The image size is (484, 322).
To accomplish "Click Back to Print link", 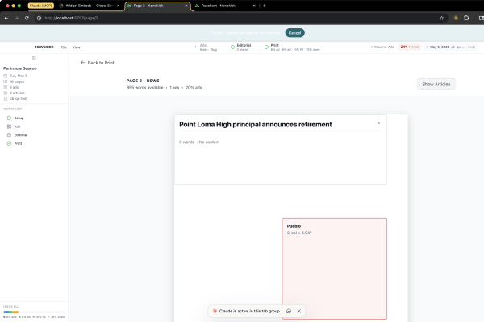I will click(x=98, y=63).
